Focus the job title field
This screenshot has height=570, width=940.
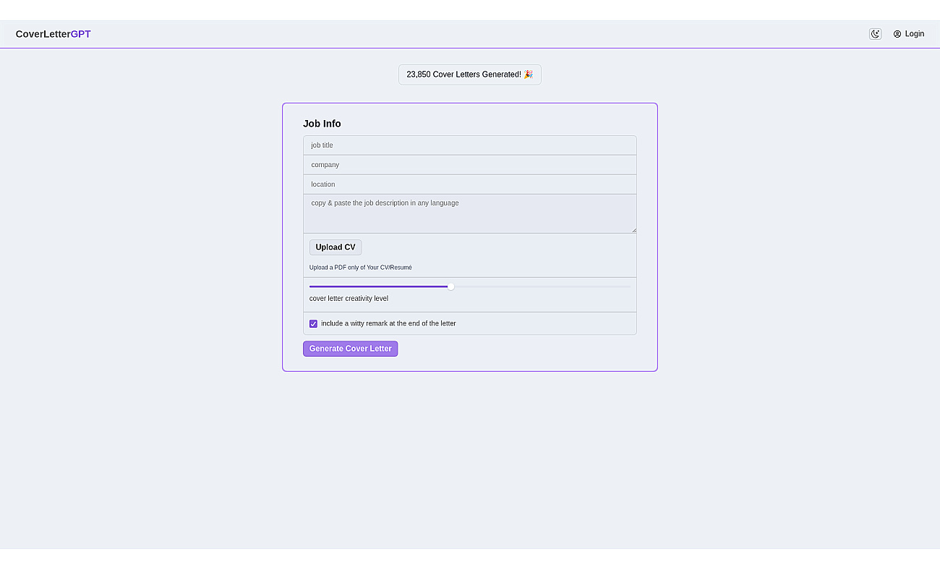[x=470, y=145]
